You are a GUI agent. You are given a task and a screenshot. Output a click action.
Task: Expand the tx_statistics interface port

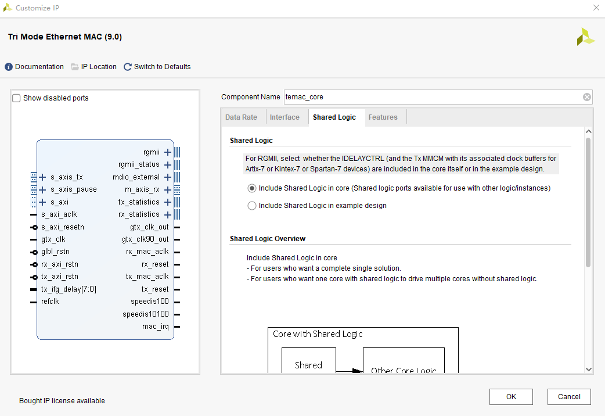[167, 202]
